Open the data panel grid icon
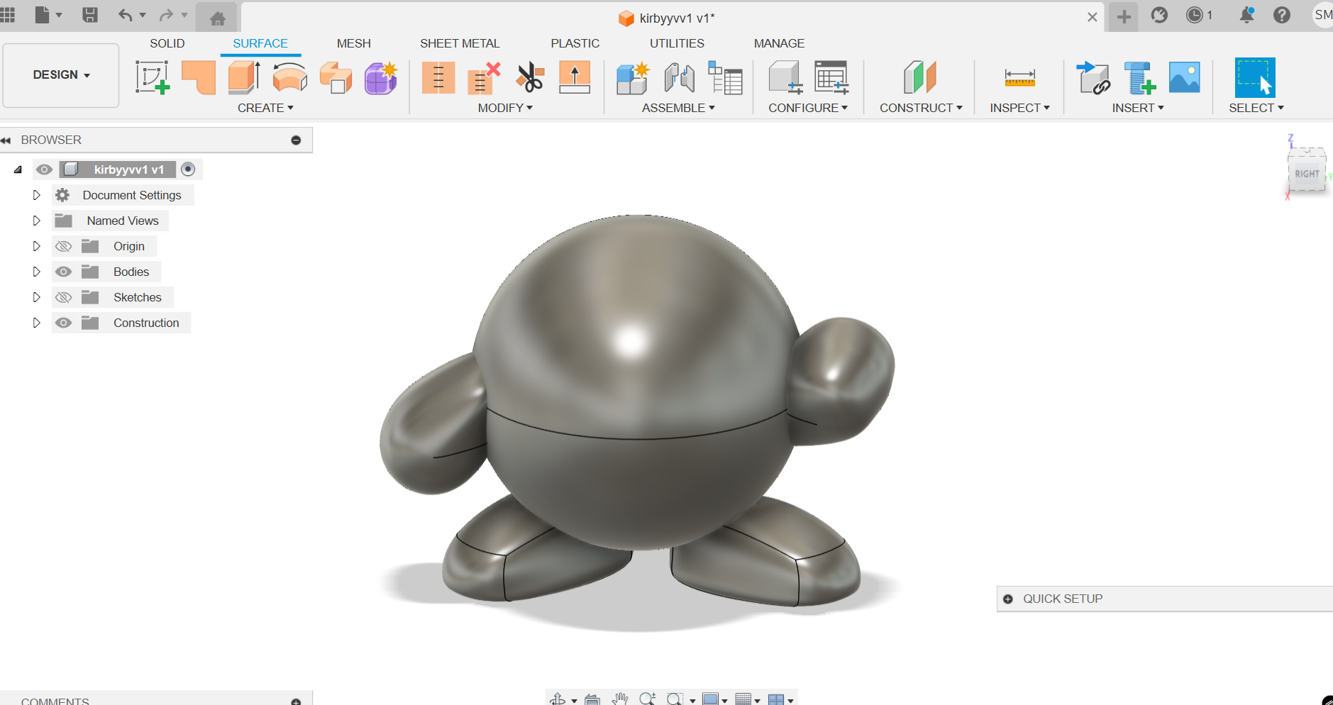 (8, 15)
